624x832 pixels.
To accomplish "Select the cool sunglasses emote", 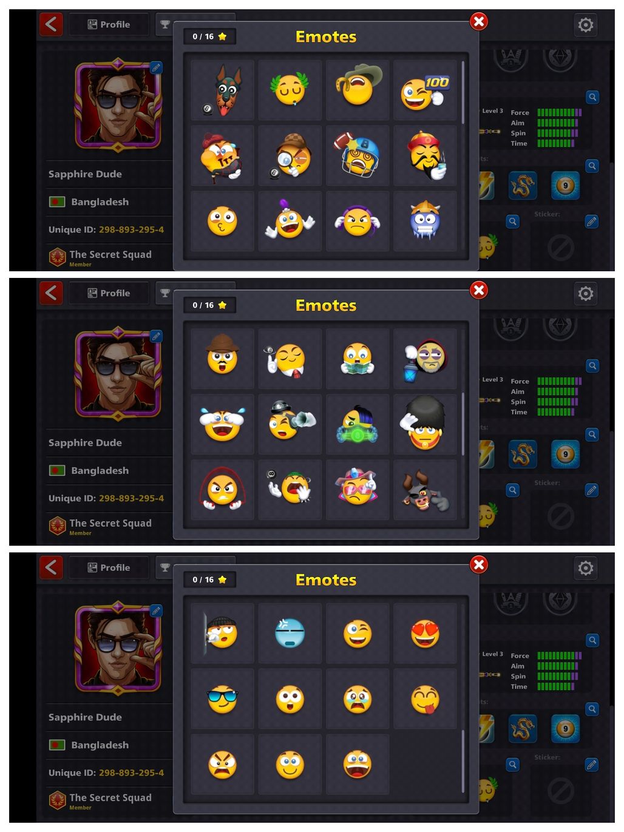I will [222, 699].
